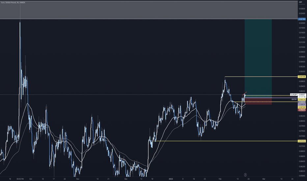The image size is (307, 181).
Task: Click the Mar label on time axis
Action: [x=264, y=179]
